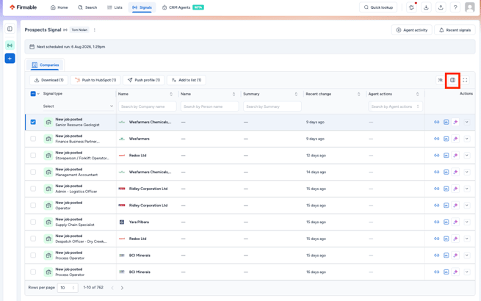This screenshot has height=301, width=481.
Task: Uncheck Senior Resource Geologist row checkbox
Action: click(x=33, y=122)
